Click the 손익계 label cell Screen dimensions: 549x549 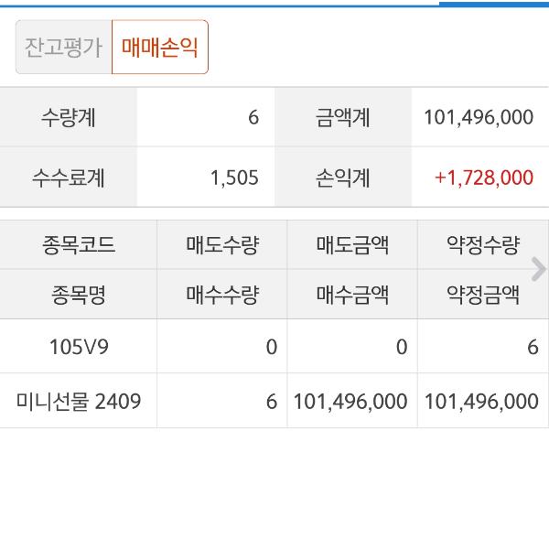(343, 178)
